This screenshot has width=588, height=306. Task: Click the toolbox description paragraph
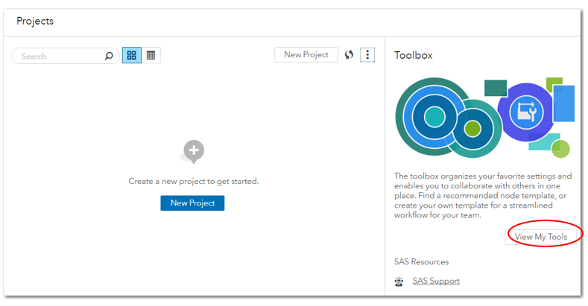(483, 196)
